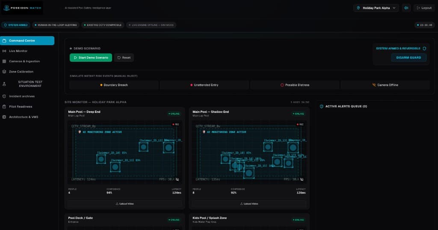Click the Active Alerts Queue shield icon
The height and width of the screenshot is (230, 438).
321,106
